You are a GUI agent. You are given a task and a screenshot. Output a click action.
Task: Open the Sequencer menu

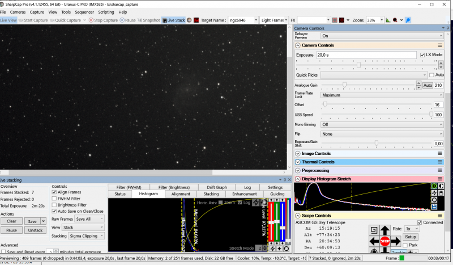(x=84, y=12)
